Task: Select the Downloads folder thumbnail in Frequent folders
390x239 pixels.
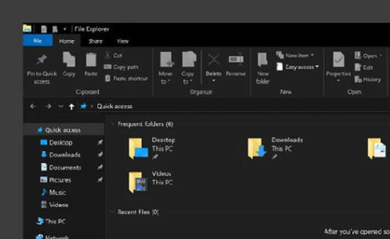Action: point(257,148)
